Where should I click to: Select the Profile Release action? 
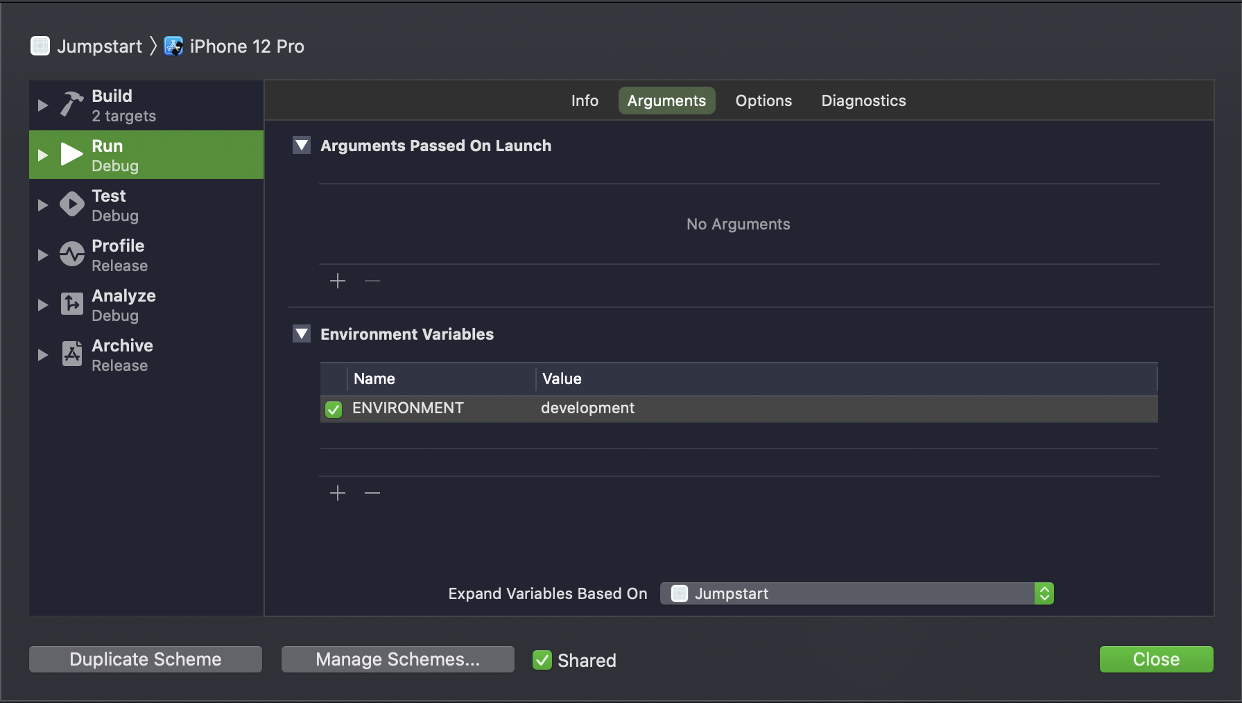[x=146, y=255]
